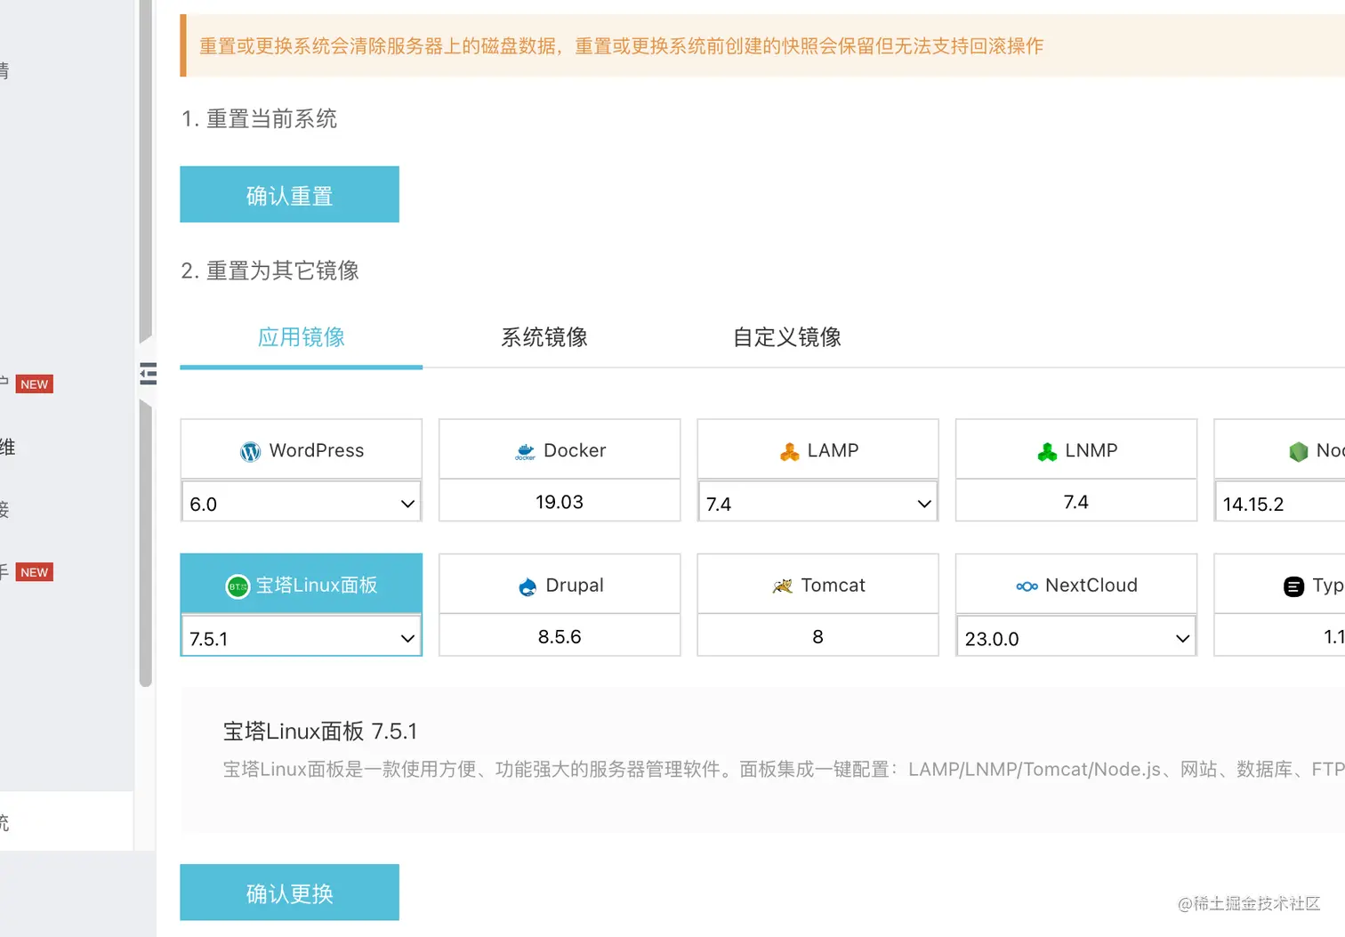The height and width of the screenshot is (937, 1345).
Task: Click the Tomcat cat icon
Action: (x=782, y=586)
